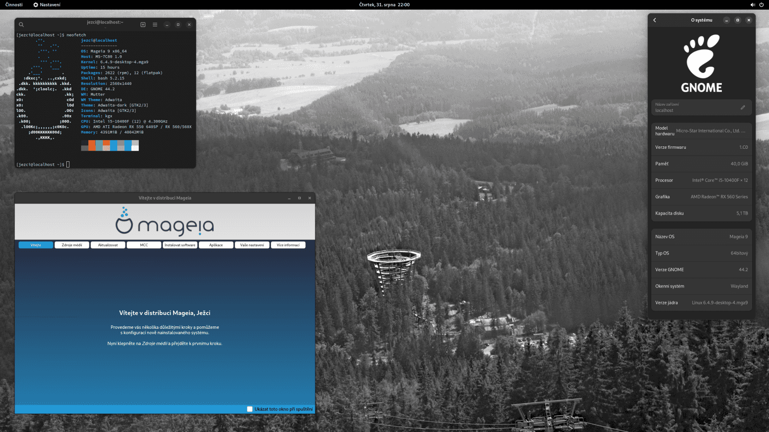Click the neofetch Kernel line

pos(114,62)
